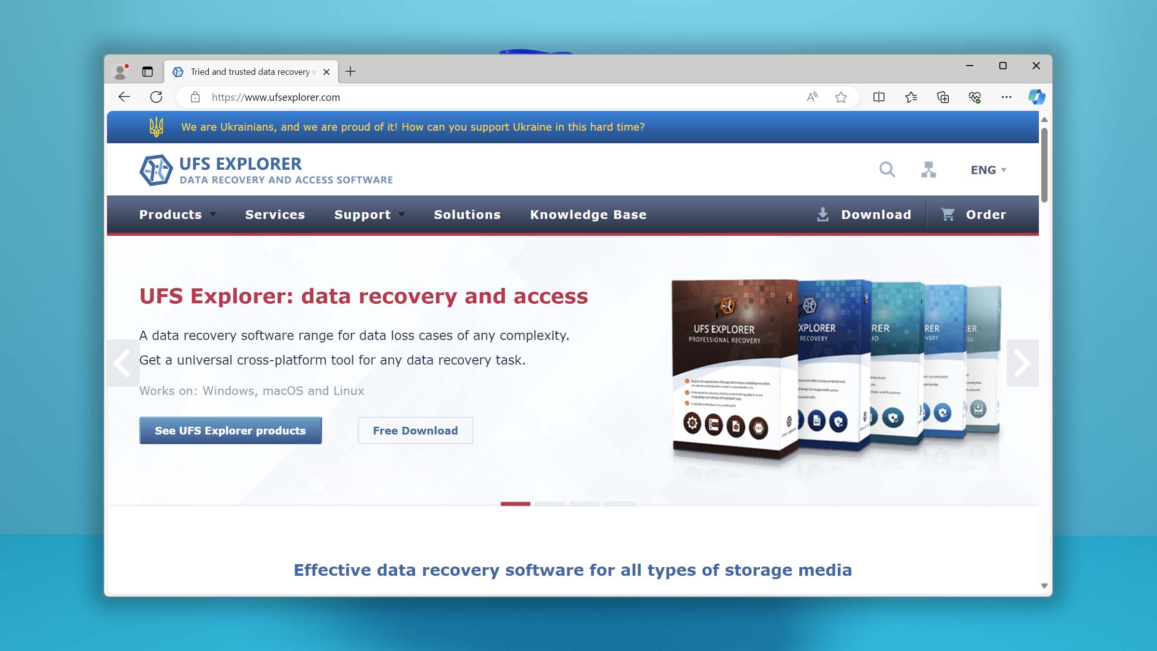The height and width of the screenshot is (651, 1157).
Task: Go to the Order page
Action: tap(974, 215)
